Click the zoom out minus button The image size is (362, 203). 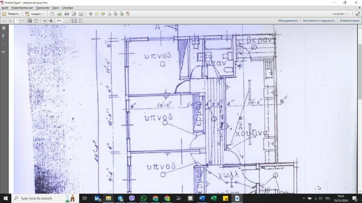44,21
